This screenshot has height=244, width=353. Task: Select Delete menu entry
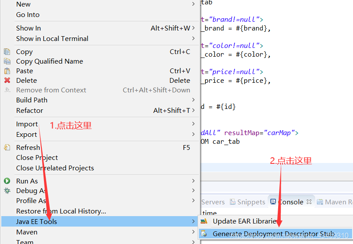pos(100,81)
